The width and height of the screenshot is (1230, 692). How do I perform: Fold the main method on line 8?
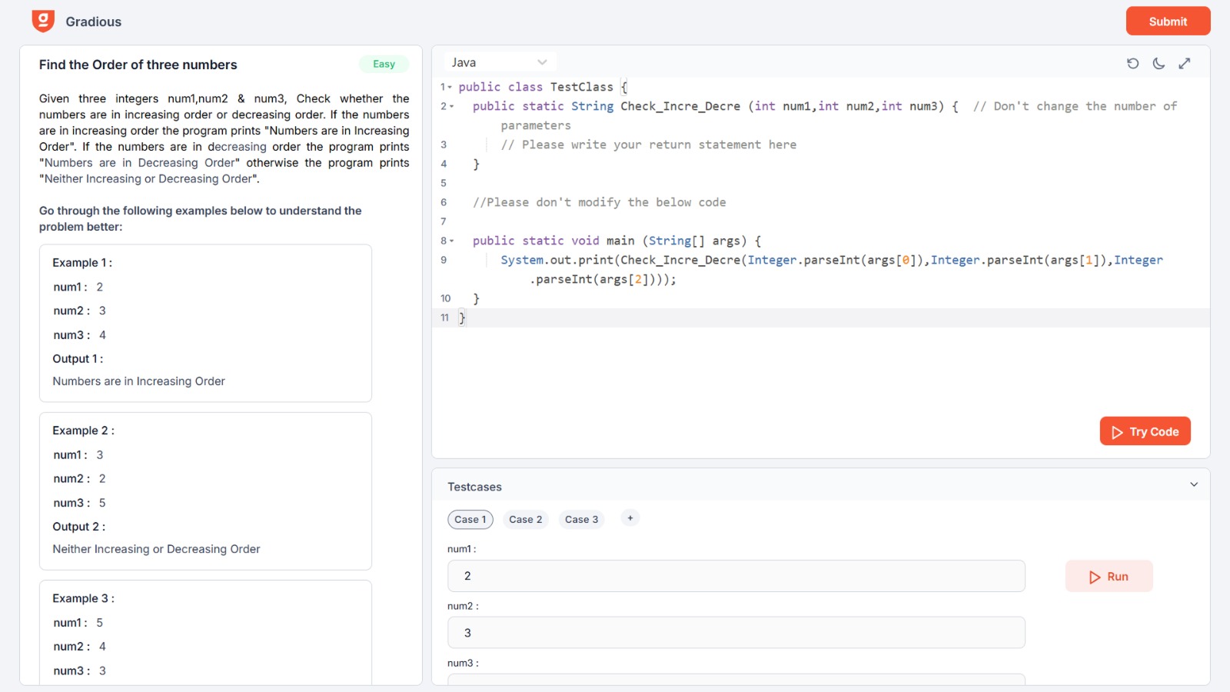click(452, 241)
